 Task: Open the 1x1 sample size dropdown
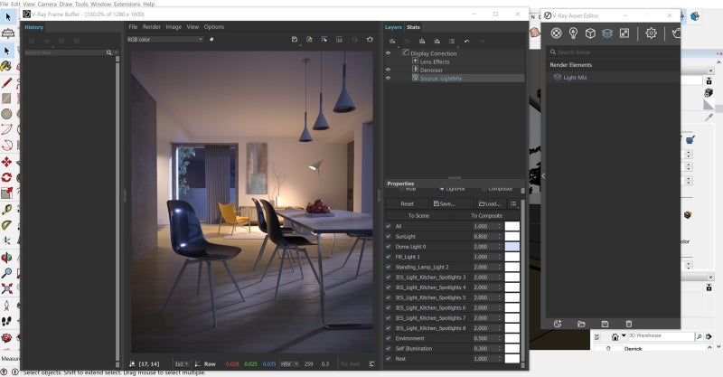(x=182, y=363)
